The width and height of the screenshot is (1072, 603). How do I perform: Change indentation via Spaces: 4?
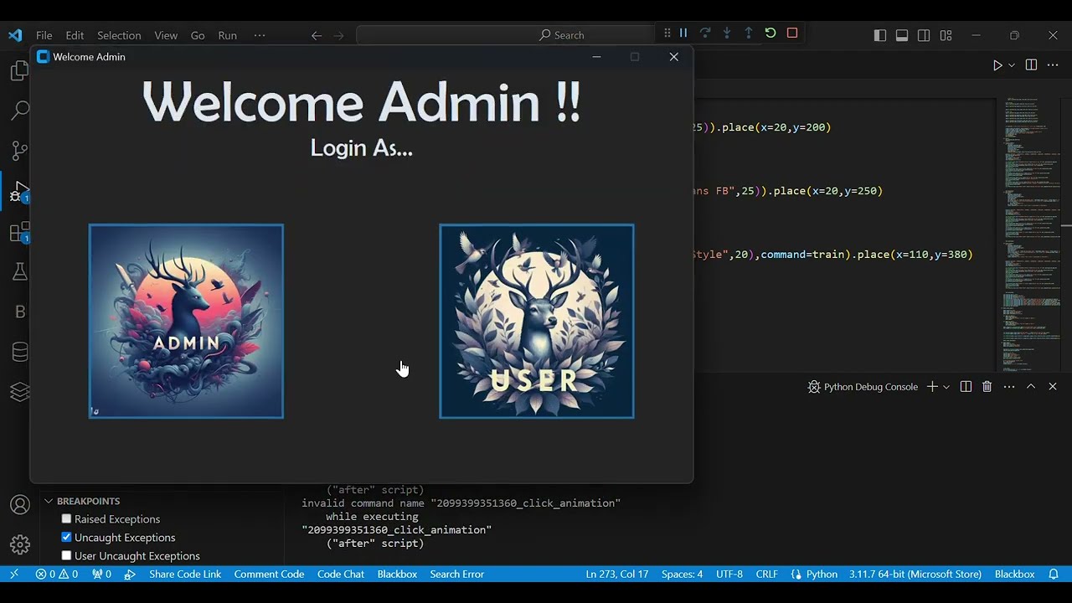682,575
